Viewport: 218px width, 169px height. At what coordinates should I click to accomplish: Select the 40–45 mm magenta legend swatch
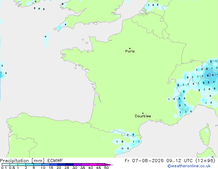click(93, 165)
